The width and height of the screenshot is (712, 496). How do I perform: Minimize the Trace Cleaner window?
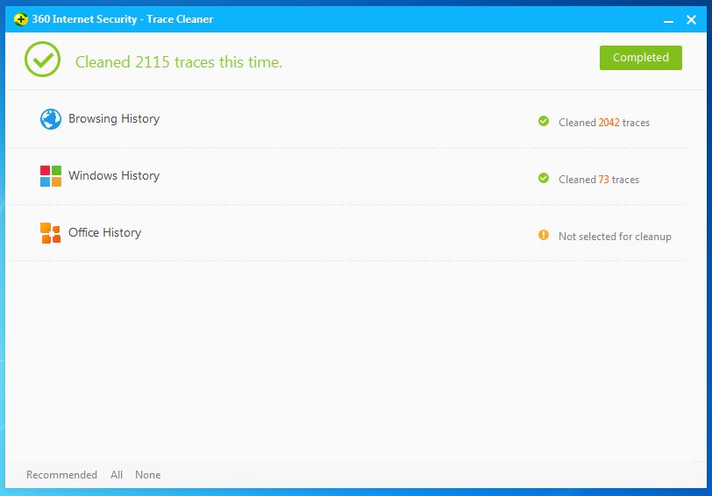(668, 20)
